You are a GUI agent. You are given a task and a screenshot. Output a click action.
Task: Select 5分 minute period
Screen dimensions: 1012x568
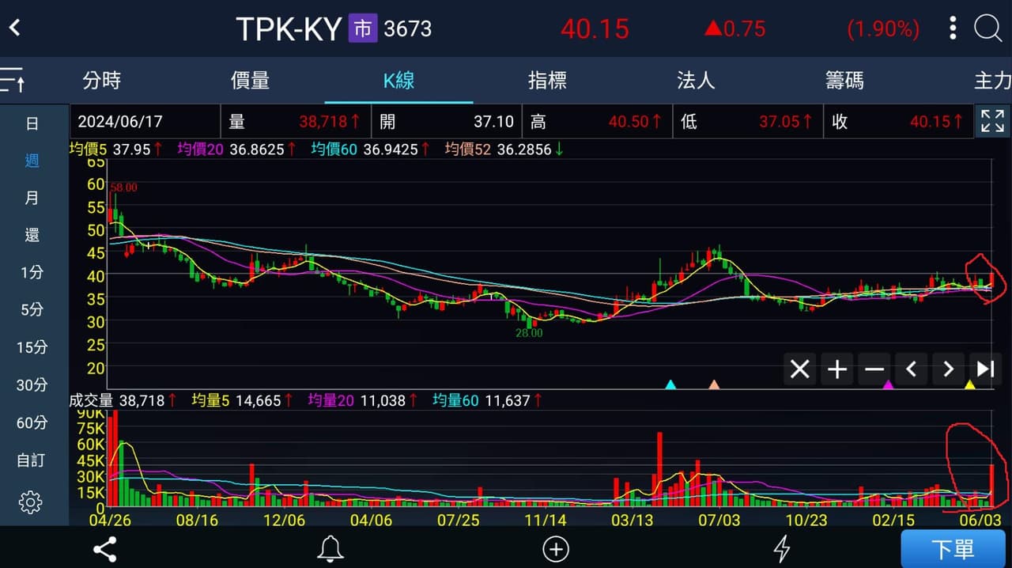pyautogui.click(x=32, y=310)
